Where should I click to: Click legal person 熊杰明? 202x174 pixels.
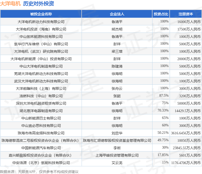[x=117, y=29]
